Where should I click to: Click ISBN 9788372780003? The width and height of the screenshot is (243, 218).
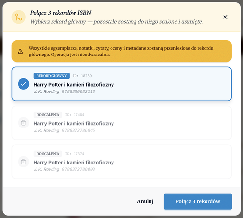tap(78, 169)
